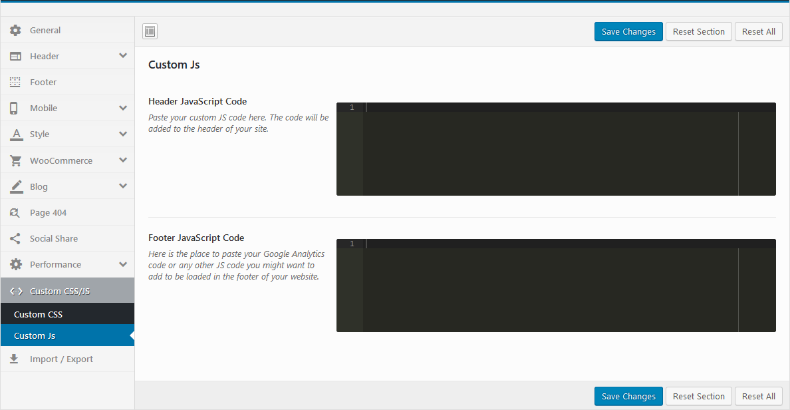Click the General gear icon
The height and width of the screenshot is (410, 790).
pyautogui.click(x=15, y=30)
